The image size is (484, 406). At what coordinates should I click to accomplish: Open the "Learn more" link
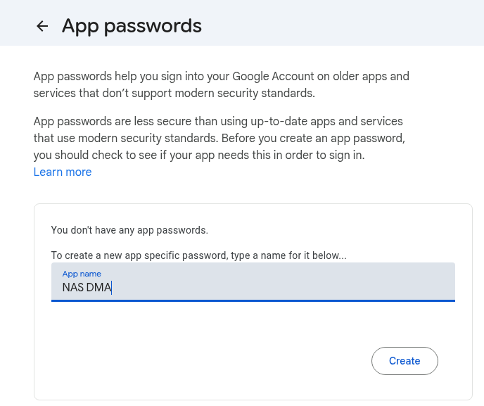63,172
